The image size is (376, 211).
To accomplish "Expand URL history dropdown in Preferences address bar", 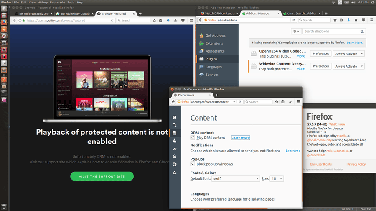I will pos(234,102).
